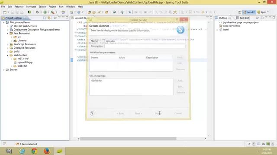
Task: Click Add beside URL mappings
Action: point(180,81)
